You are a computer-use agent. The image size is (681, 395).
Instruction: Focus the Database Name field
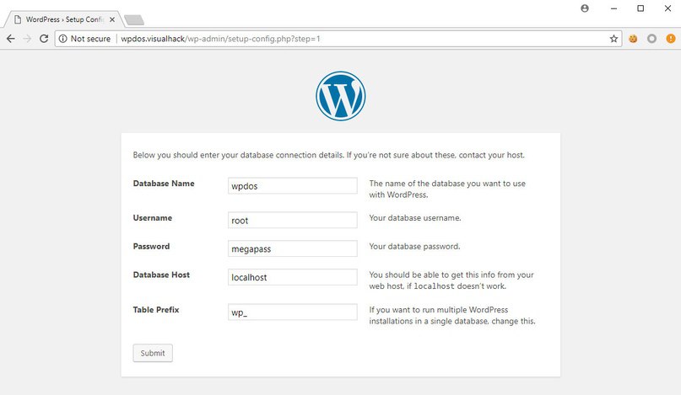click(293, 185)
